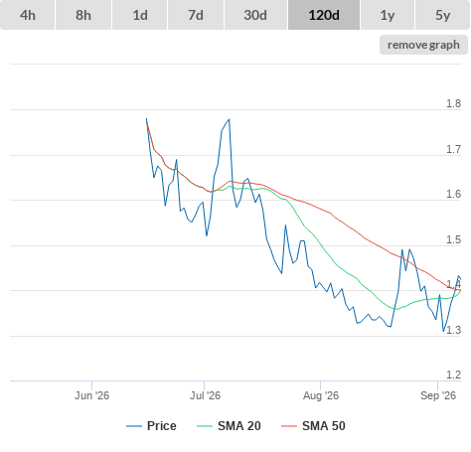The height and width of the screenshot is (452, 471).
Task: Choose the 1d chart range
Action: pos(140,15)
